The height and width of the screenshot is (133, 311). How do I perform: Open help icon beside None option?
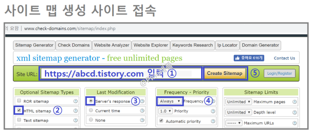142,120
